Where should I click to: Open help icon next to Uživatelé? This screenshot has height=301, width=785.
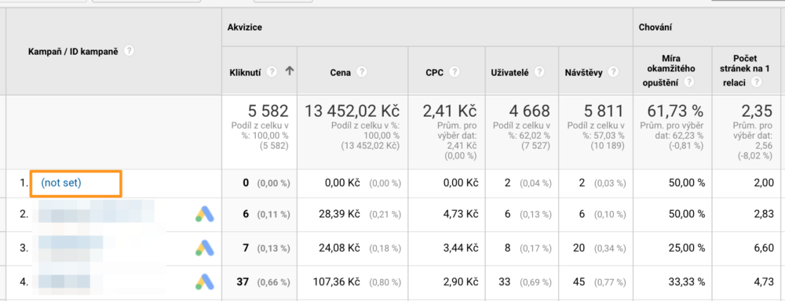point(539,72)
